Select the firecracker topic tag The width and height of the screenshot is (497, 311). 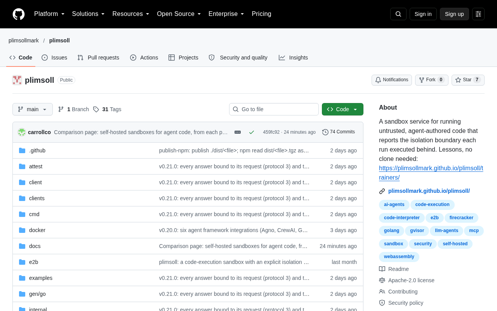coord(461,218)
